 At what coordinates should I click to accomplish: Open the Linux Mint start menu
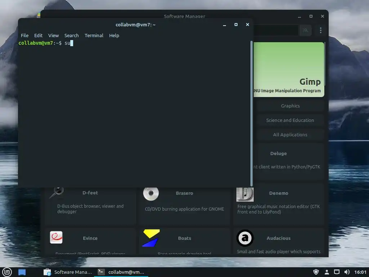click(7, 272)
